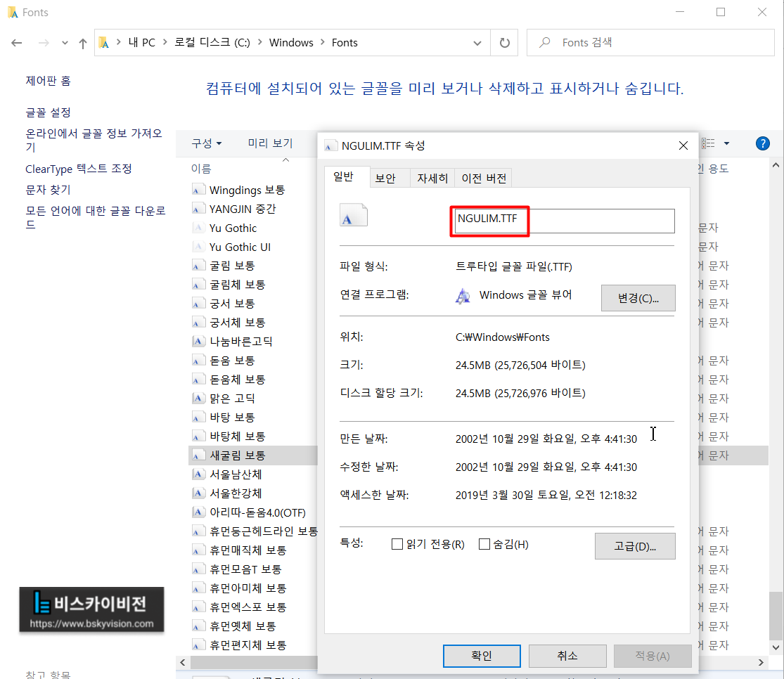This screenshot has width=784, height=679.
Task: Click the up navigation arrow
Action: pyautogui.click(x=82, y=42)
